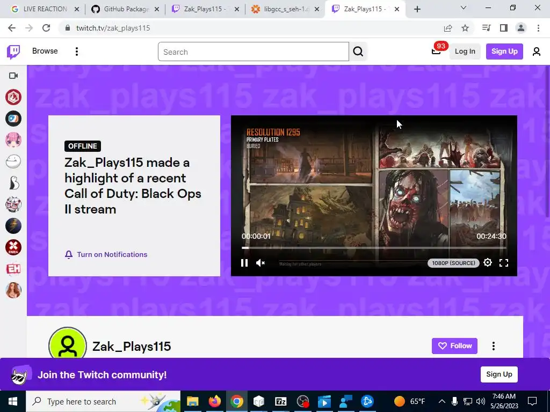Image resolution: width=550 pixels, height=412 pixels.
Task: Open the Windows Start menu
Action: (13, 401)
